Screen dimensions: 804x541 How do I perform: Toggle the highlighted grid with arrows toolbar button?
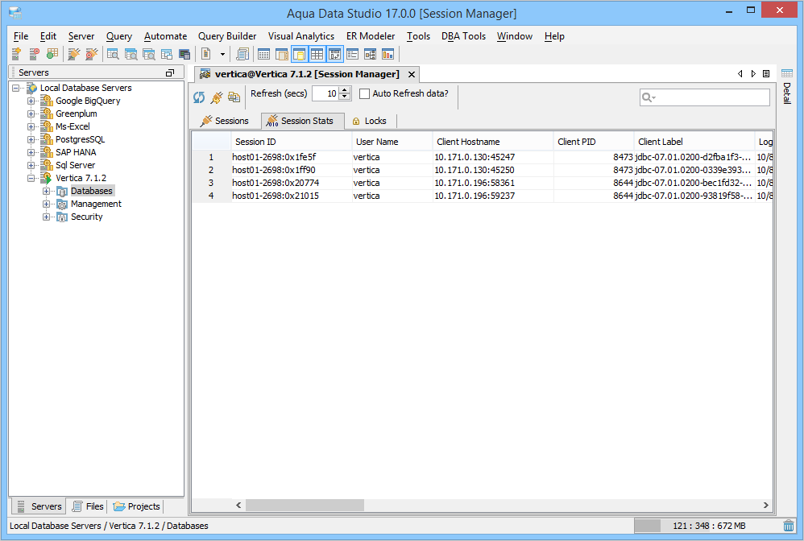point(335,54)
